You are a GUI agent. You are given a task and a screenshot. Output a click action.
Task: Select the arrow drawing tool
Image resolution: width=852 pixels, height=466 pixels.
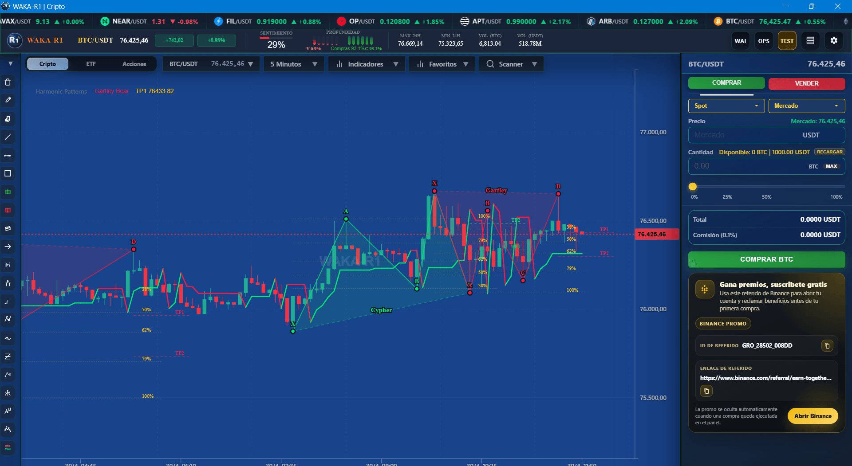coord(8,247)
